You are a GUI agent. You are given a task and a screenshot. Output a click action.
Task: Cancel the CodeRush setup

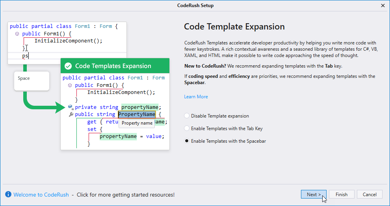370,195
